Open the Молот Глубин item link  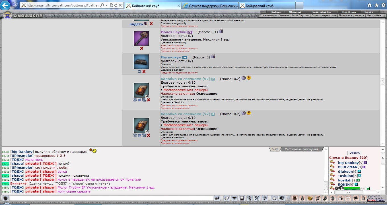coord(174,32)
